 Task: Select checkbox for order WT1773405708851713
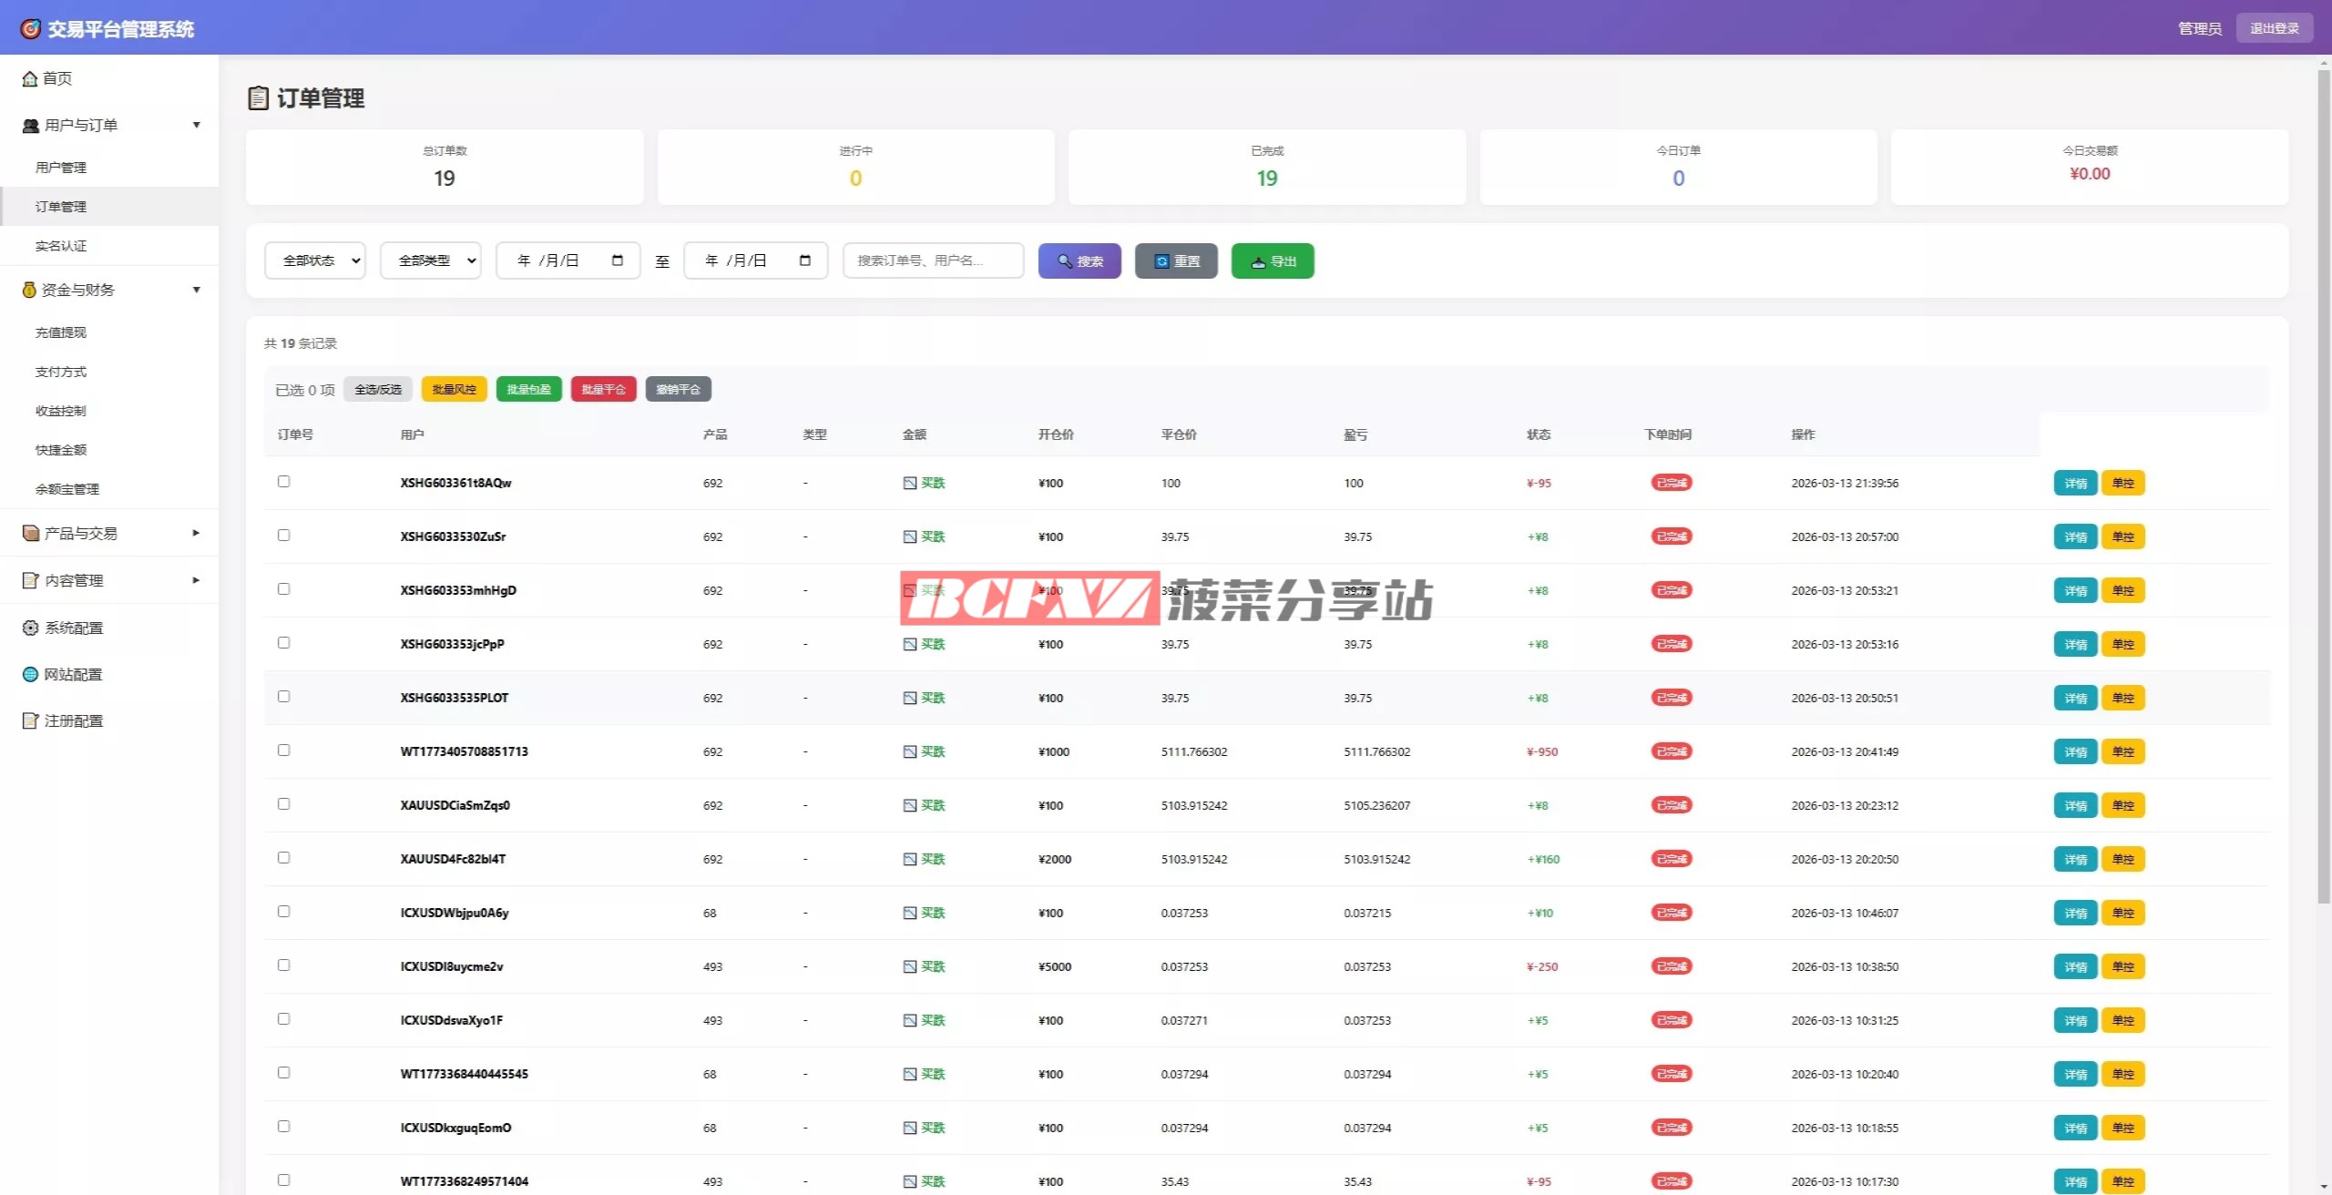(x=283, y=751)
